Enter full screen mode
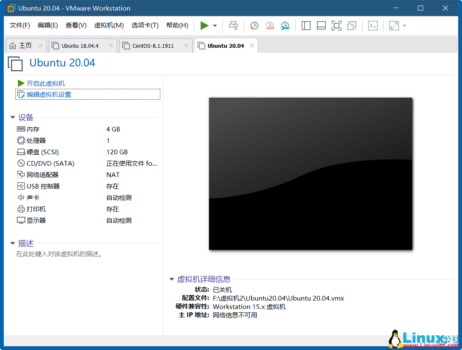Image resolution: width=462 pixels, height=350 pixels. tap(336, 26)
